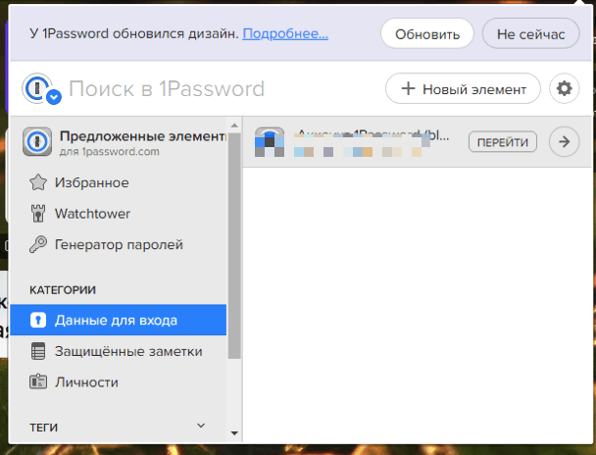The height and width of the screenshot is (455, 596).
Task: Open Генератор паролей
Action: pos(119,244)
